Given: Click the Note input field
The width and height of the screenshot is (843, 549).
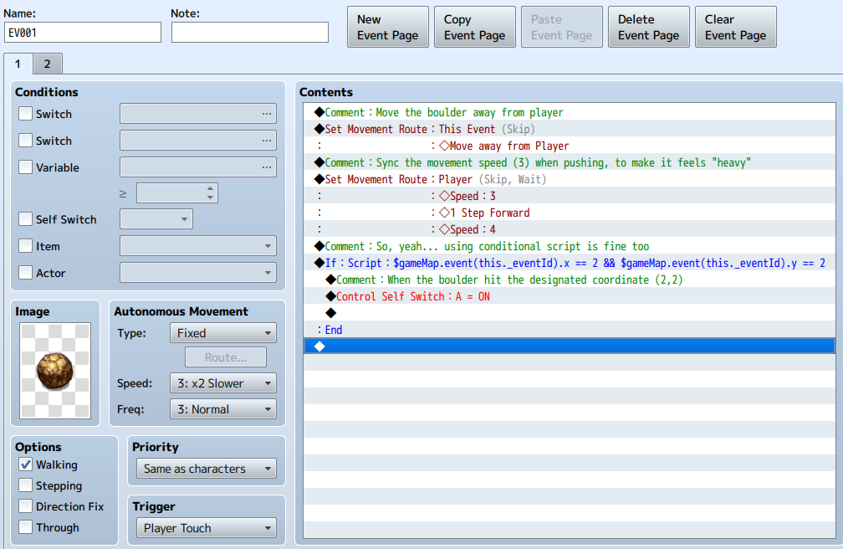Looking at the screenshot, I should 250,33.
